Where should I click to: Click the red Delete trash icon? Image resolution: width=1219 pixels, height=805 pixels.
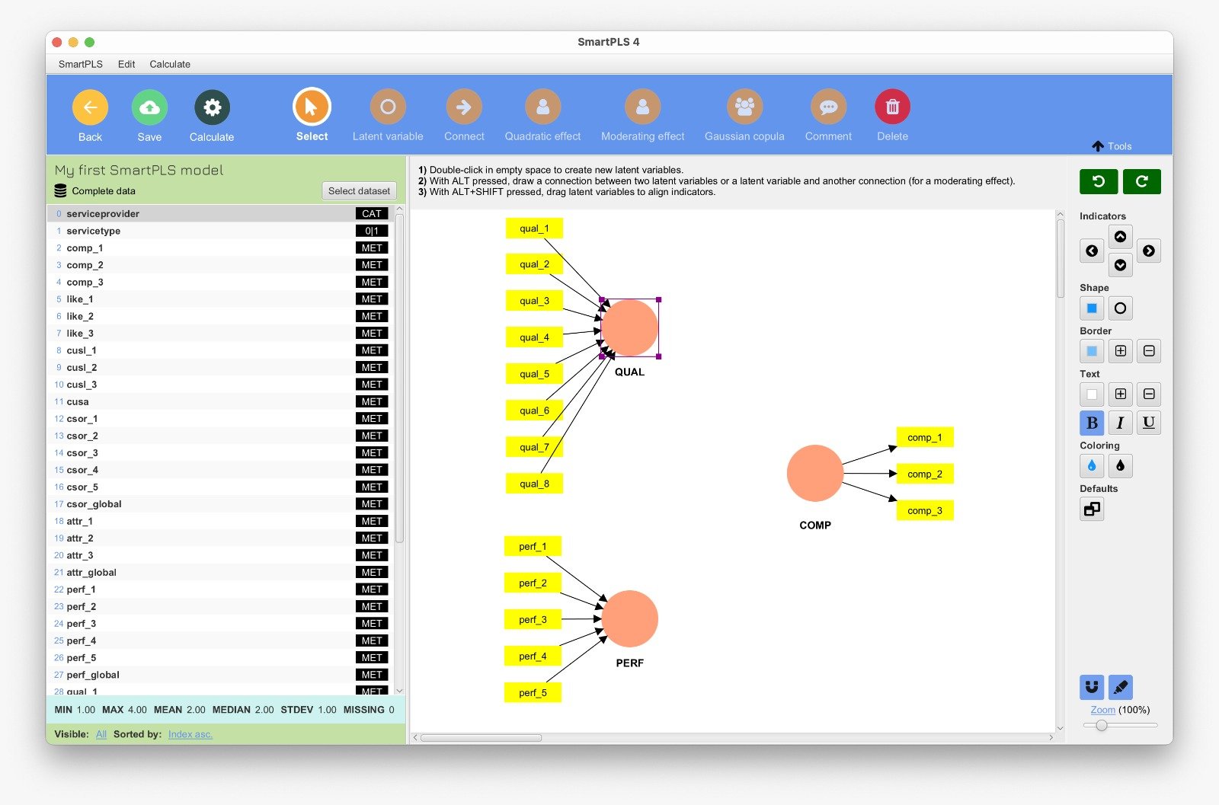pyautogui.click(x=892, y=107)
